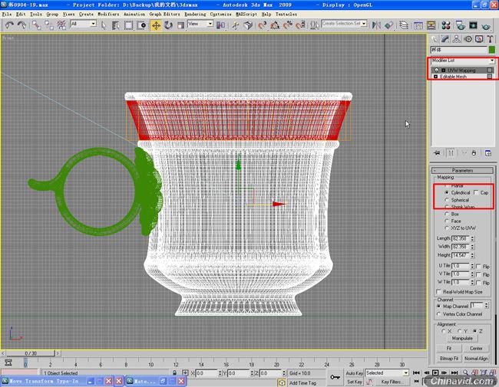Enable Real-World Map Size checkbox

click(x=438, y=291)
